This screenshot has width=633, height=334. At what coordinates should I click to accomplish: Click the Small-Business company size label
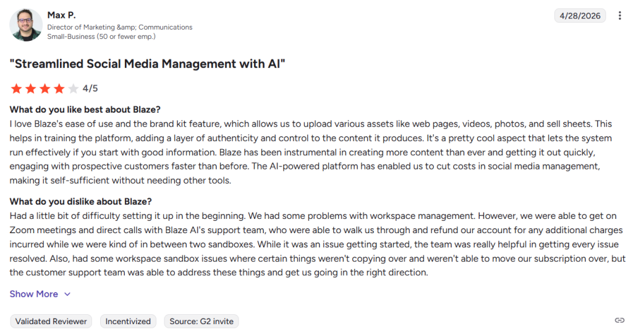click(x=101, y=36)
